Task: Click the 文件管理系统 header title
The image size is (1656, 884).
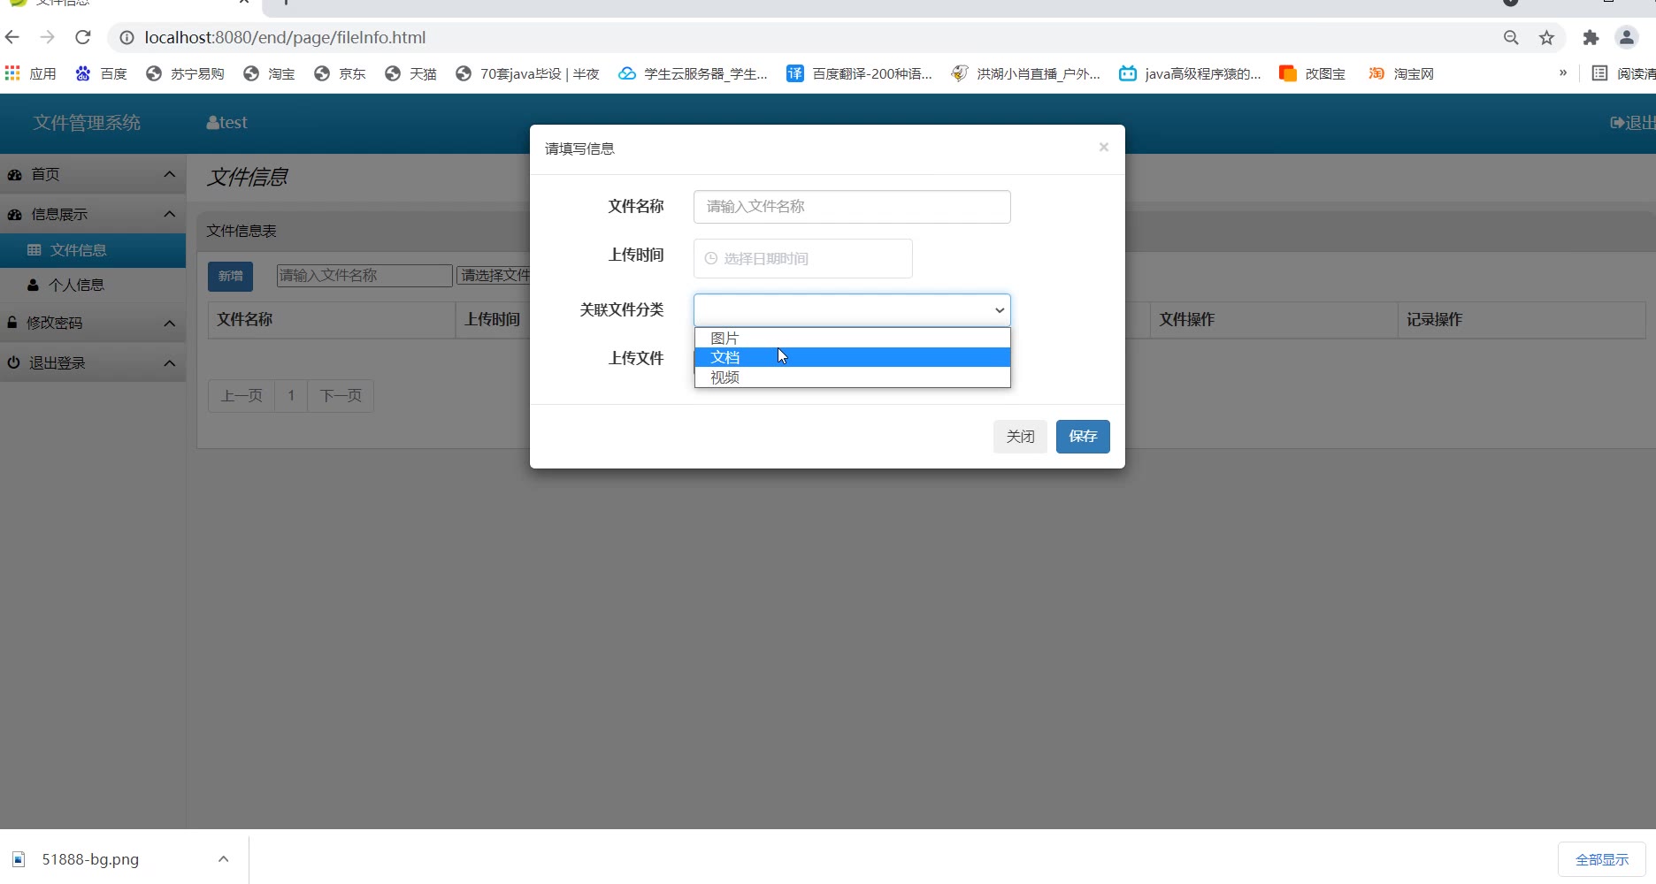Action: (x=87, y=123)
